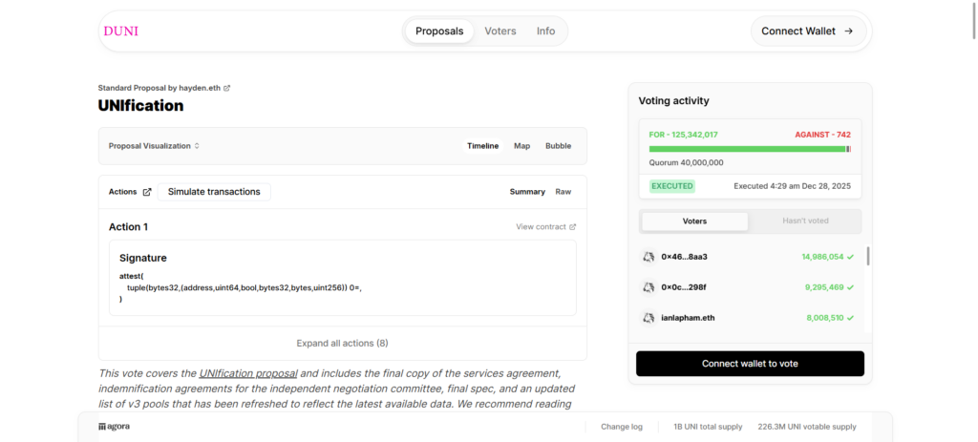Open the UNIfication proposal link

point(248,373)
